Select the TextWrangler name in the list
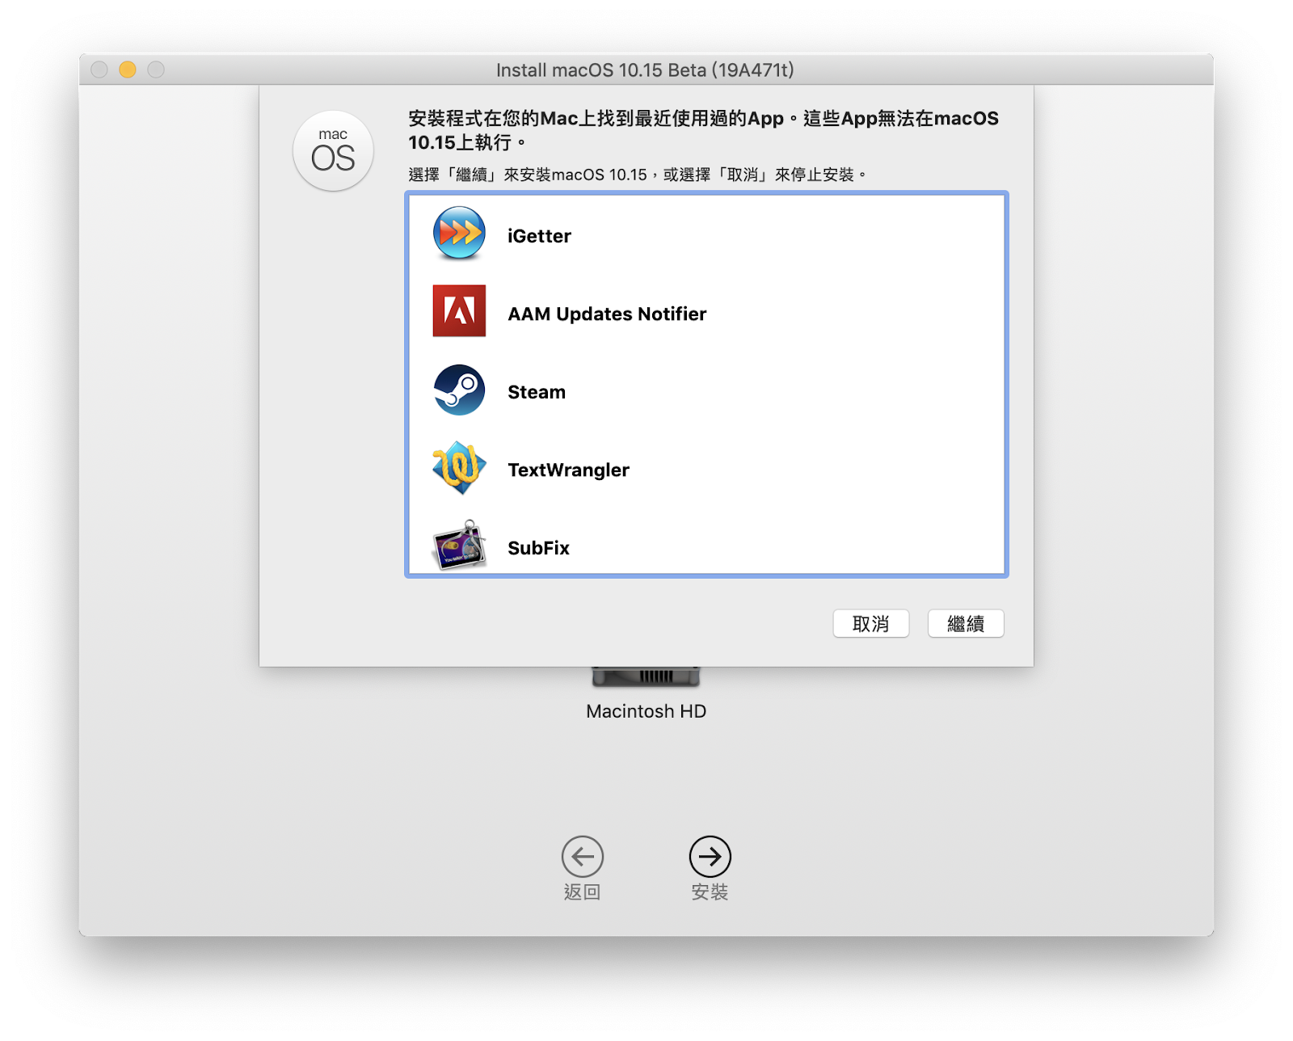The height and width of the screenshot is (1041, 1293). 568,470
